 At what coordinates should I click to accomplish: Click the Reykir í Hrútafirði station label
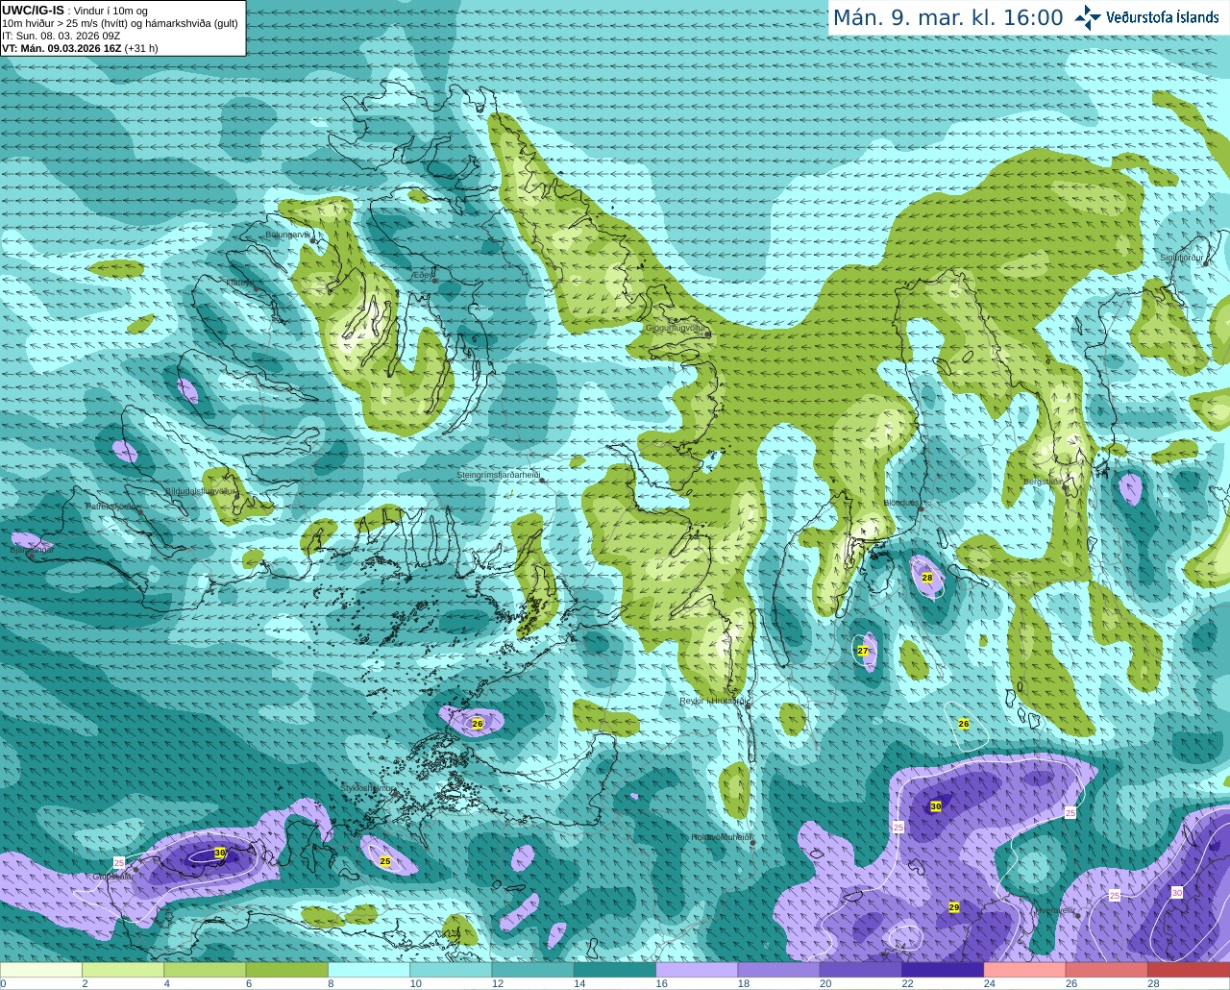click(713, 701)
